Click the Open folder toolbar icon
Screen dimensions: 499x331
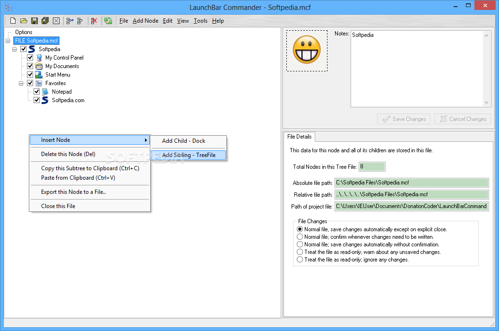24,21
